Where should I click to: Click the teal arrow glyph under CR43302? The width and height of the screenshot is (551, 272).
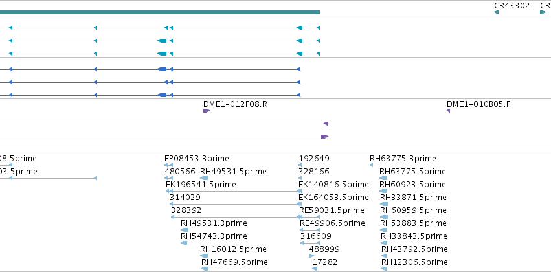(x=496, y=12)
